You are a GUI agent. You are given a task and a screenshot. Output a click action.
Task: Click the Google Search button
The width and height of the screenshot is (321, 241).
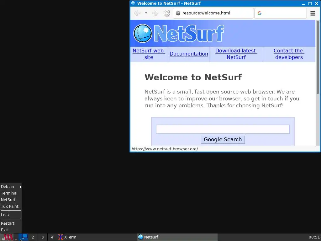(223, 139)
